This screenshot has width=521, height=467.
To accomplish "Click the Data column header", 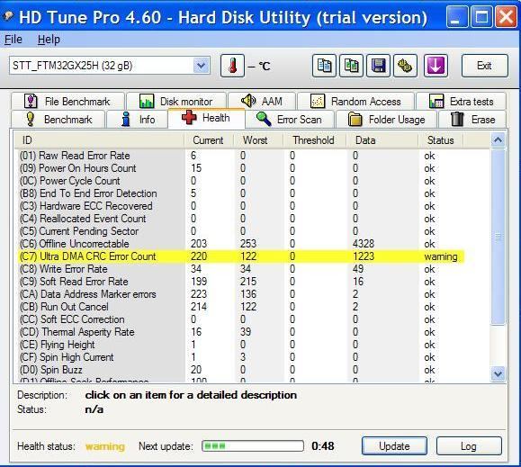I will pyautogui.click(x=382, y=140).
